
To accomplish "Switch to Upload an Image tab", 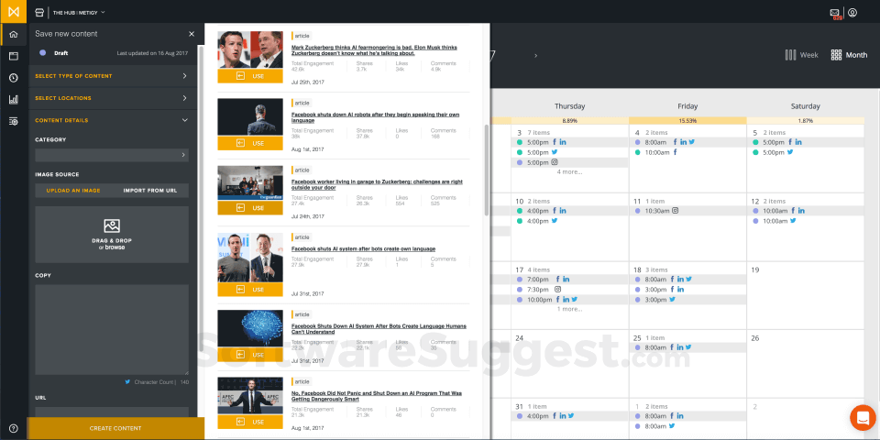I will [73, 191].
